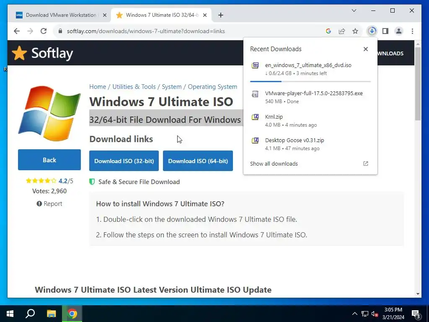View site info via the padlock icon
Image resolution: width=429 pixels, height=322 pixels.
[60, 31]
